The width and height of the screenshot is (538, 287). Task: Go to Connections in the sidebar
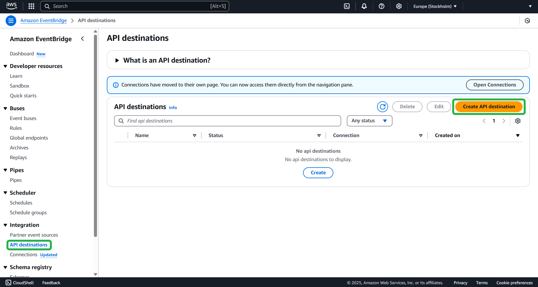pos(24,255)
